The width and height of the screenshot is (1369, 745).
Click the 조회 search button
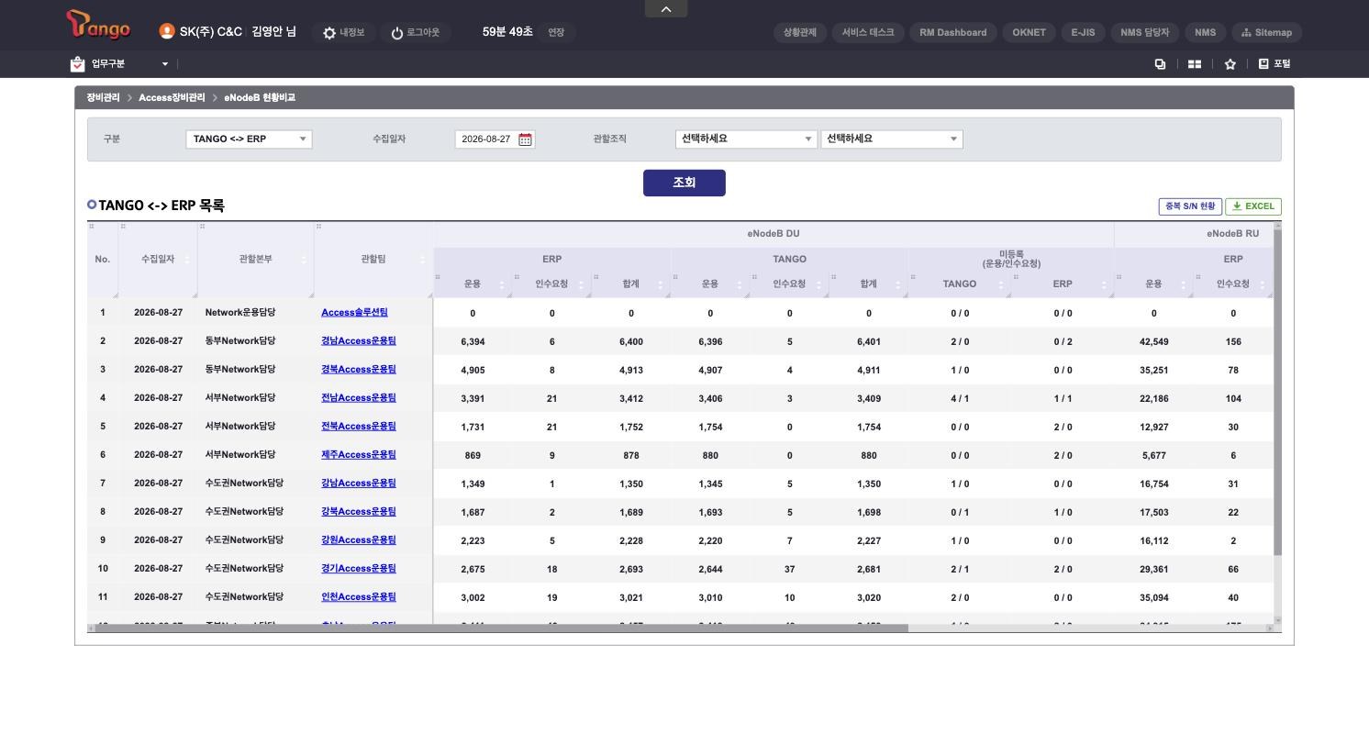click(x=684, y=183)
